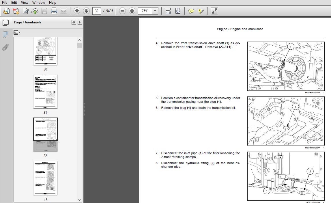Click the thumbnail label number 31

[x=45, y=112]
